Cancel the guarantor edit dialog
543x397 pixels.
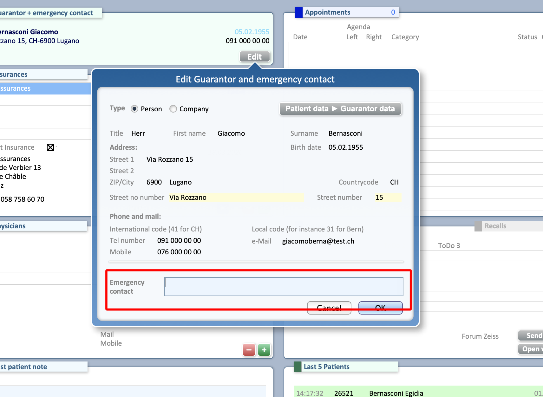(x=329, y=308)
